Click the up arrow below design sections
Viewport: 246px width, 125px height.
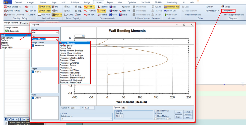(21, 119)
